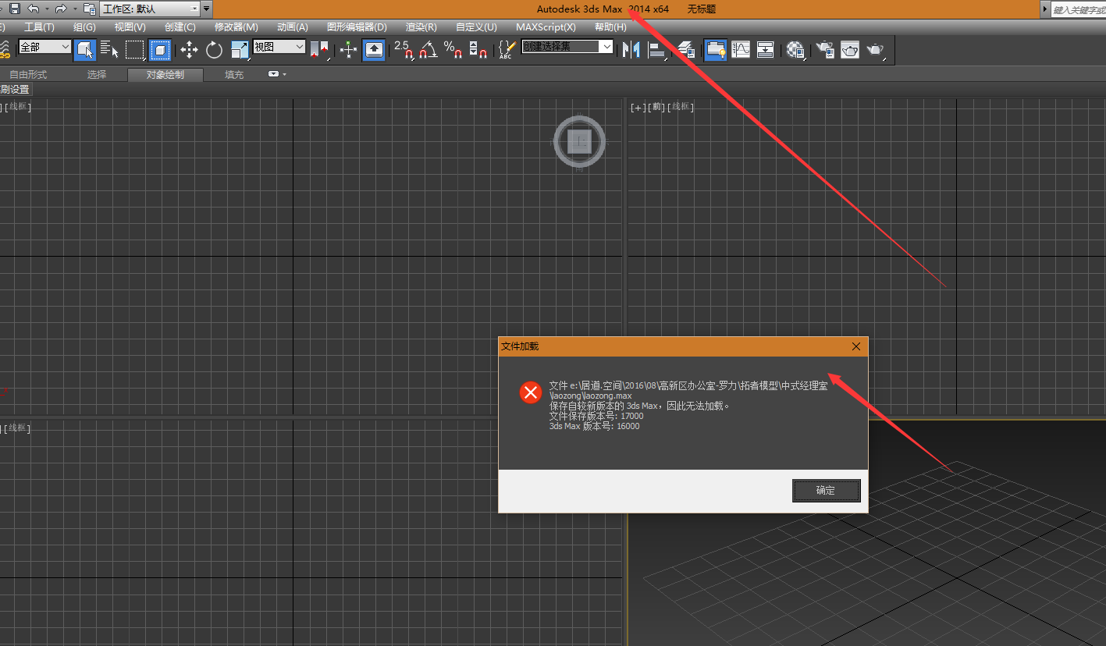Open the 组(G) menu

coord(84,27)
